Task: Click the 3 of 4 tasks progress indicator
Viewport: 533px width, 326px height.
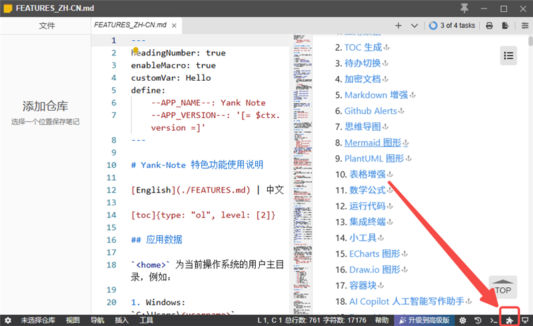Action: [452, 25]
